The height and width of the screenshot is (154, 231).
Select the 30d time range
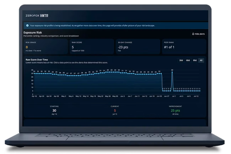[181, 60]
